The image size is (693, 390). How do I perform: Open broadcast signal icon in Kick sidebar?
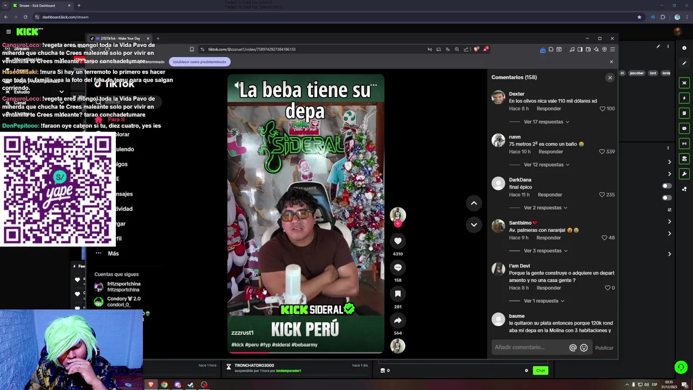684,144
